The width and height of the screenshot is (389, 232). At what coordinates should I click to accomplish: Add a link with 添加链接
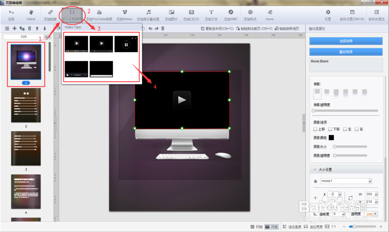[x=50, y=15]
